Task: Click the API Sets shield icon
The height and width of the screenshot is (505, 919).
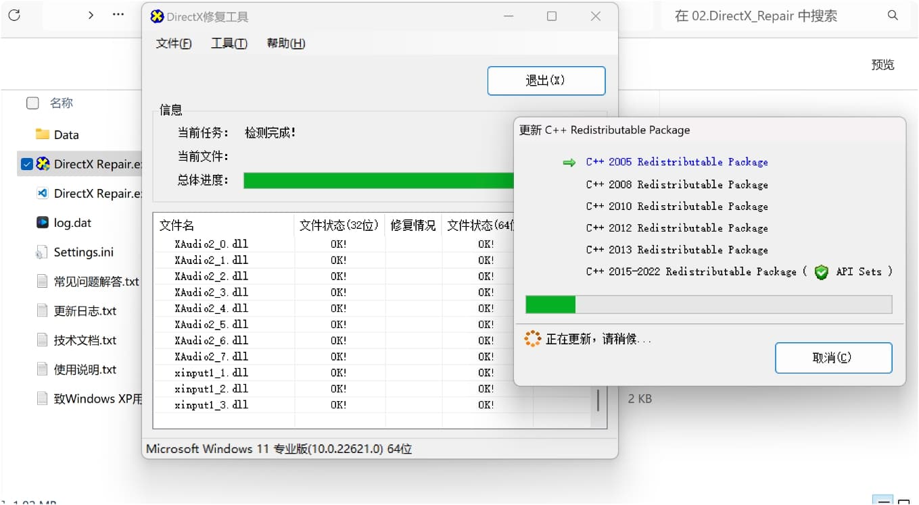Action: click(x=821, y=272)
